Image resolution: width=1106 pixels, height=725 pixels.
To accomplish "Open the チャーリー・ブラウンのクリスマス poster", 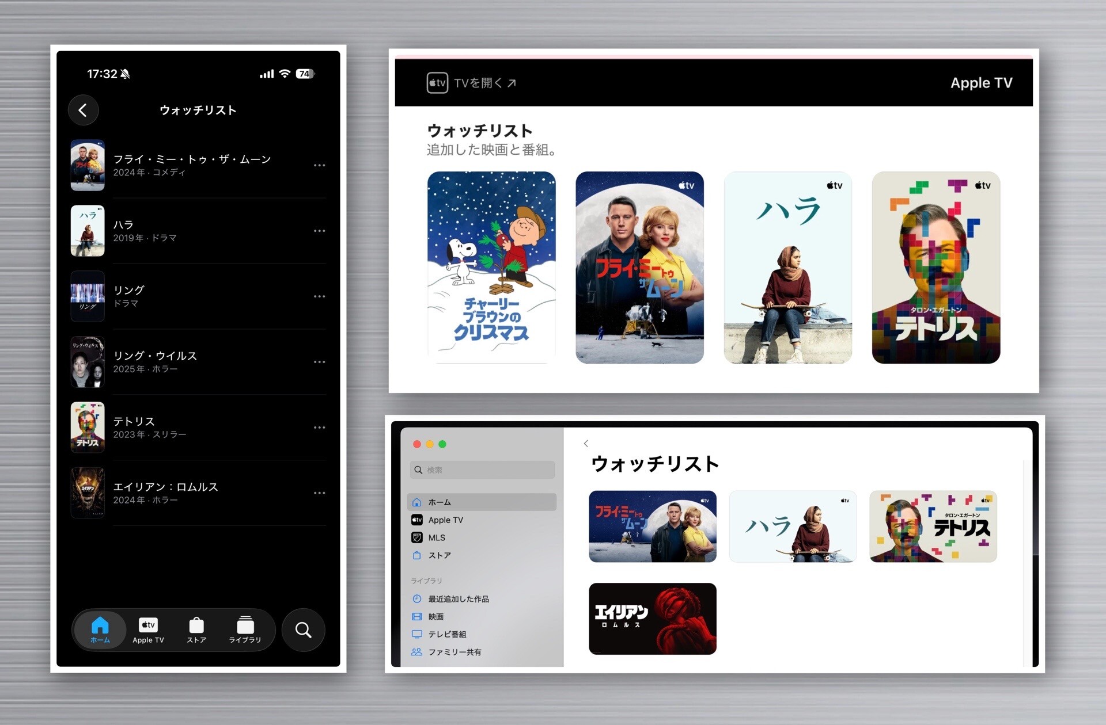I will coord(491,267).
